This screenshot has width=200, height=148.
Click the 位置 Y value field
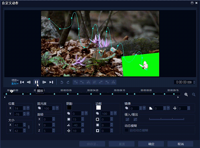18,114
